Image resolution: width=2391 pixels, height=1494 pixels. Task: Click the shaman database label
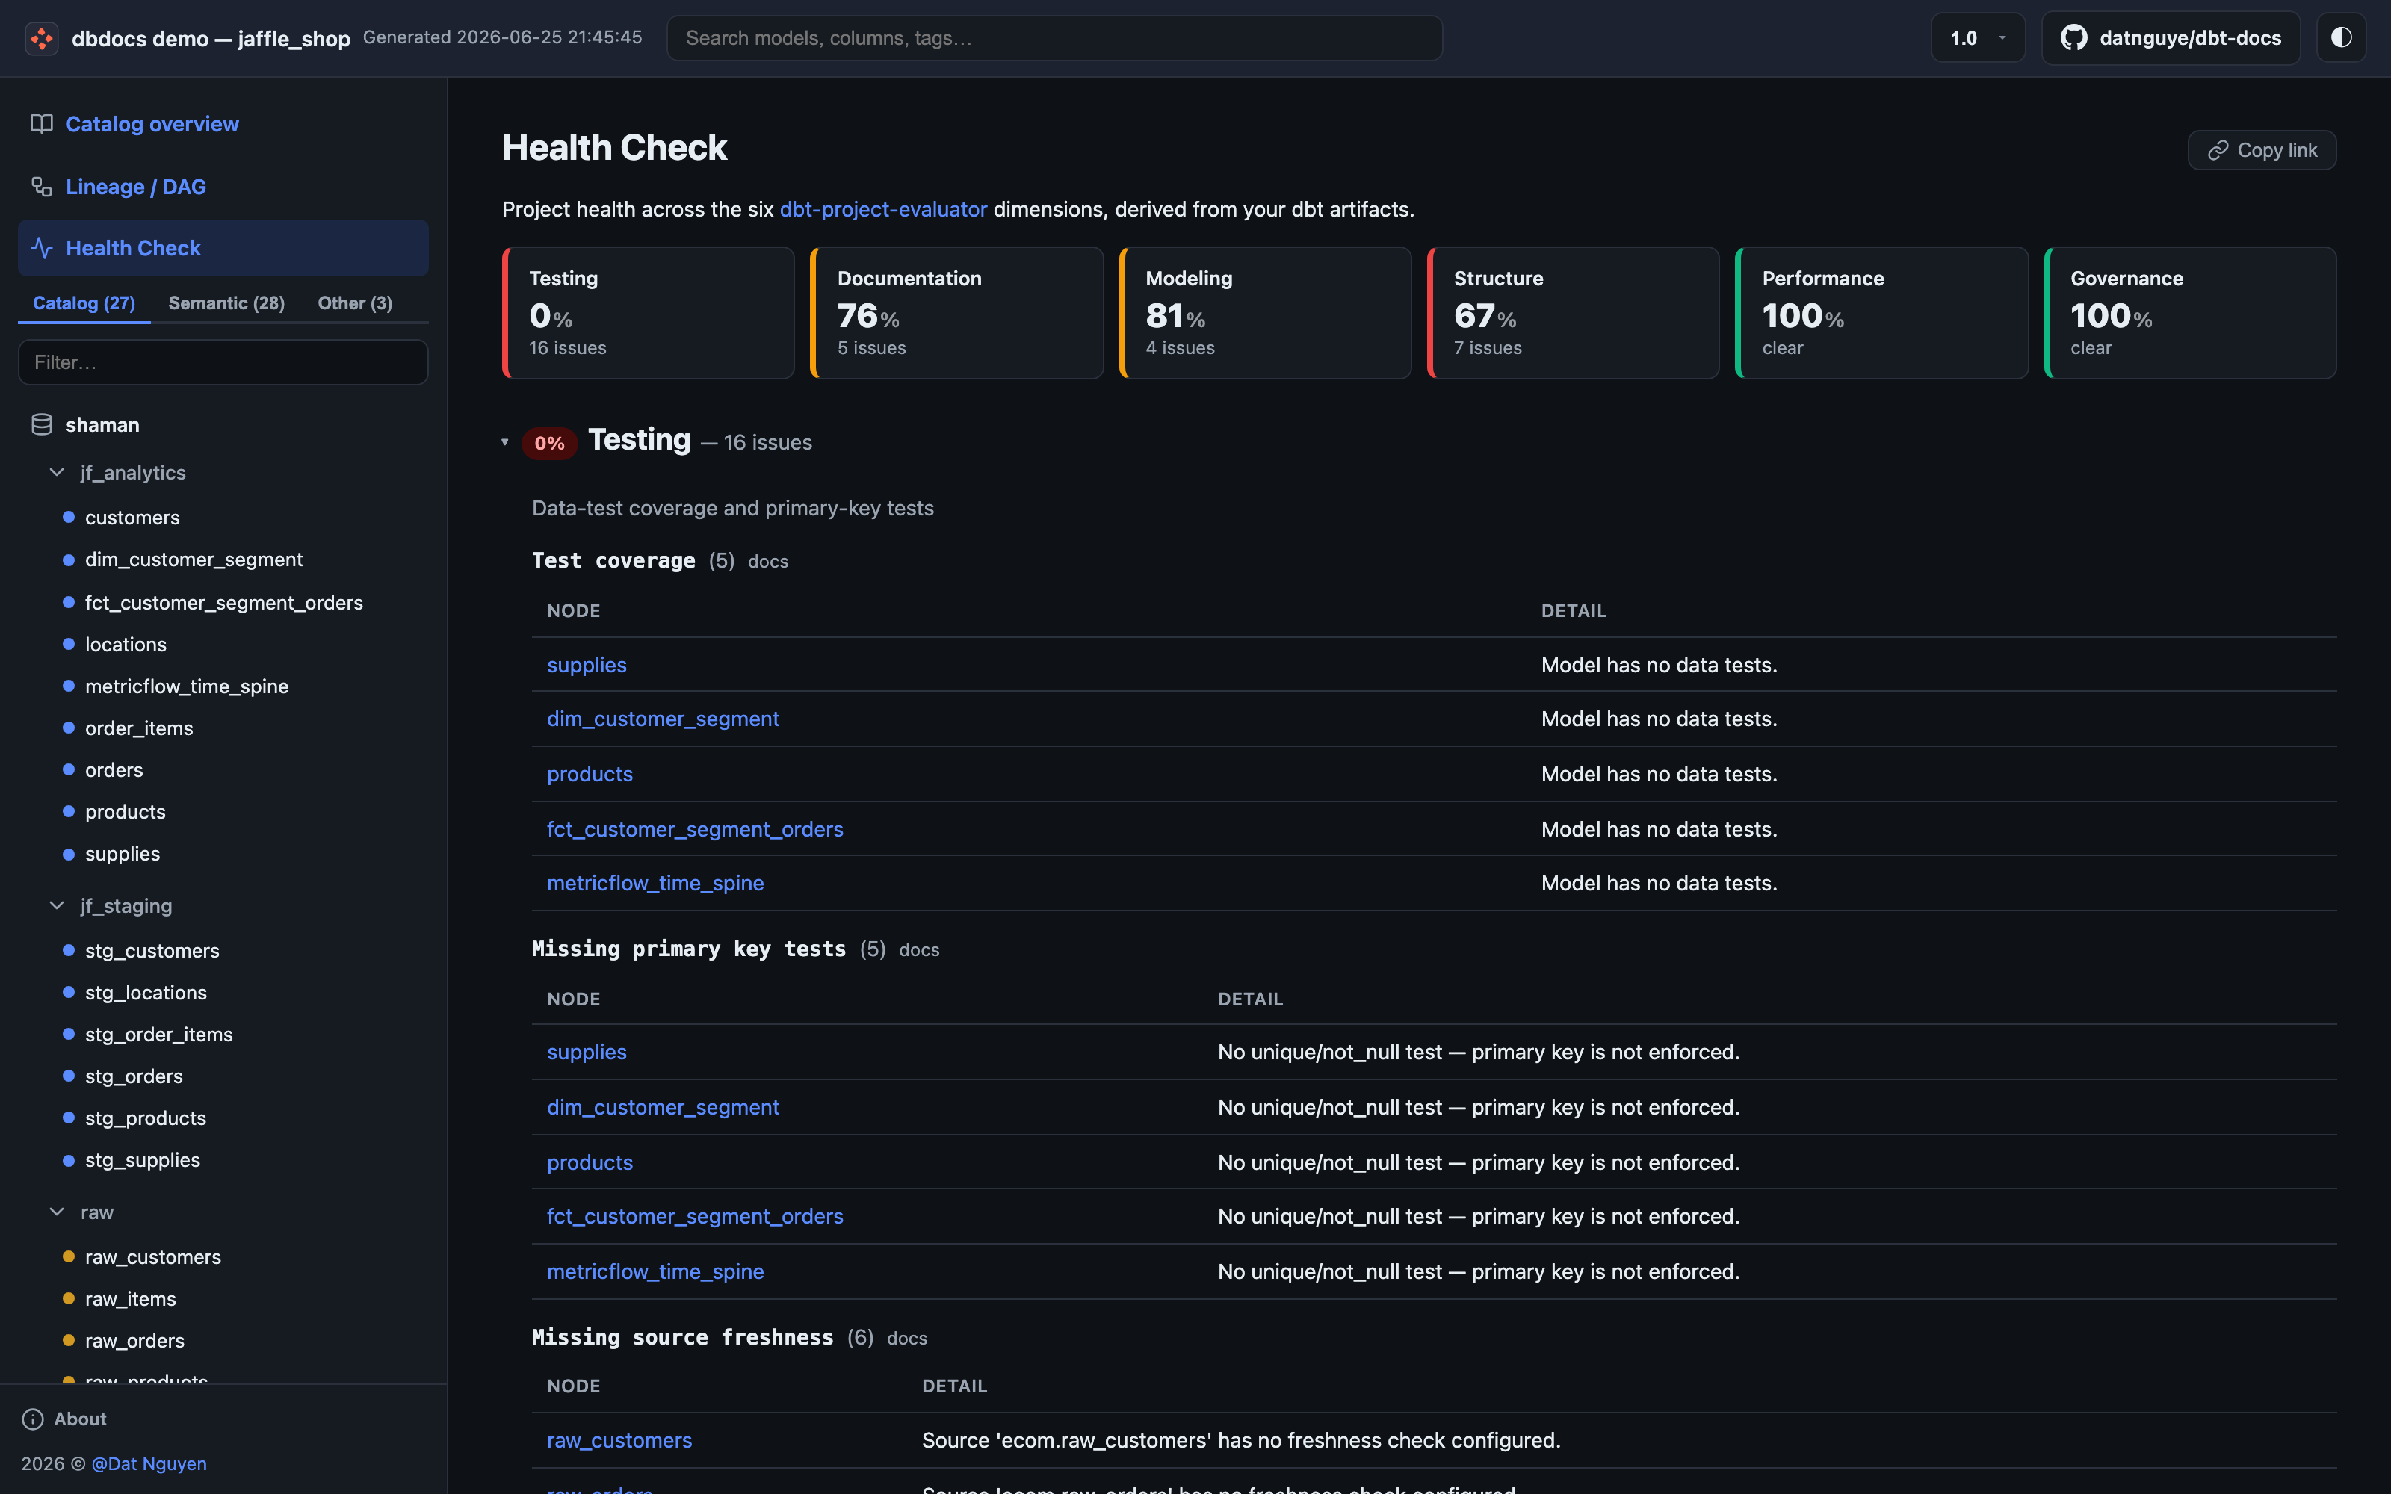(x=102, y=425)
